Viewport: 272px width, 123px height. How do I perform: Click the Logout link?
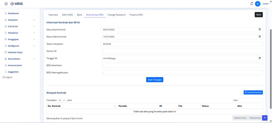click(8, 77)
